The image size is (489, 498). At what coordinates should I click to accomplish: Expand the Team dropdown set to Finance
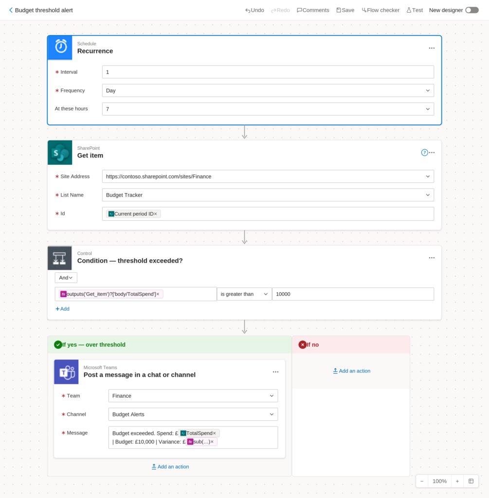click(193, 396)
